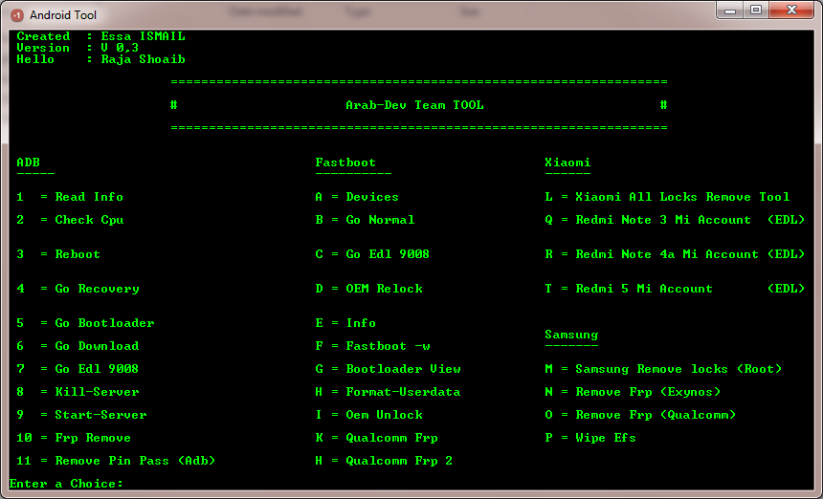823x499 pixels.
Task: Maximize the Android Tool window
Action: tap(756, 10)
